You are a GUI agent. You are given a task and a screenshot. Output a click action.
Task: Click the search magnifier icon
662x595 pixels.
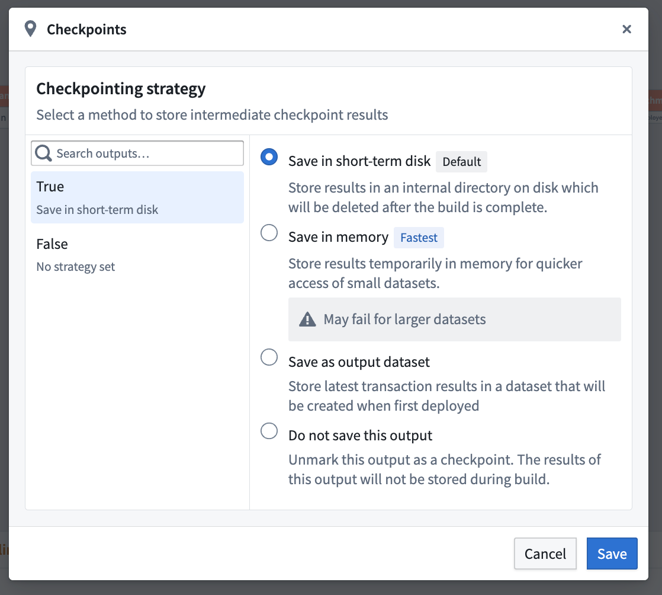[43, 153]
